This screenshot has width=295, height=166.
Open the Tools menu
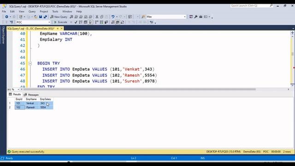55,12
